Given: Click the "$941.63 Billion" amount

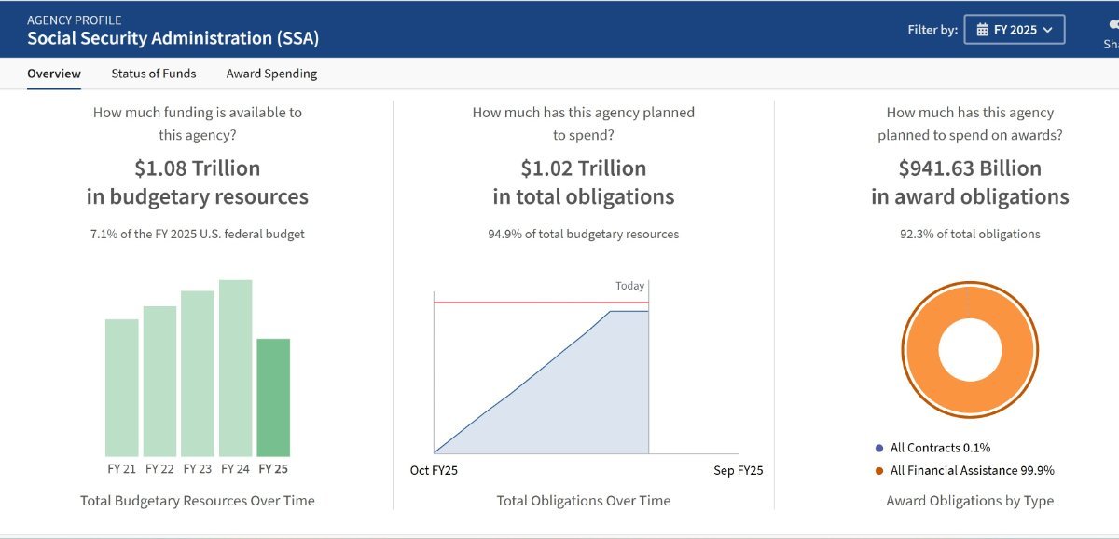Looking at the screenshot, I should coord(970,168).
